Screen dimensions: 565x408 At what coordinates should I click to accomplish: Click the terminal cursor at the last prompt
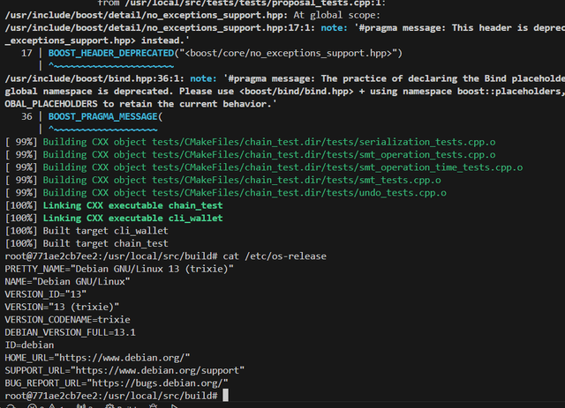226,397
